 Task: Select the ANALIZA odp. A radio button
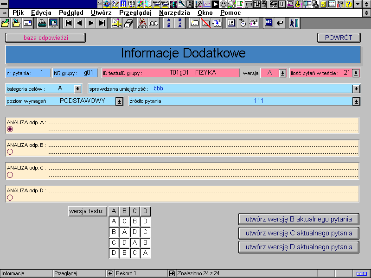coord(10,129)
